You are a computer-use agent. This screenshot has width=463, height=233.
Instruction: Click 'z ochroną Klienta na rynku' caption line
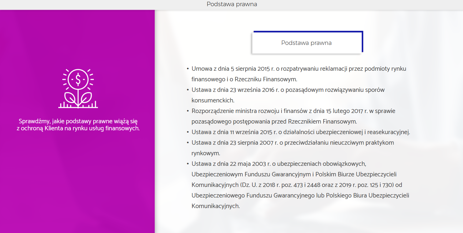point(78,129)
